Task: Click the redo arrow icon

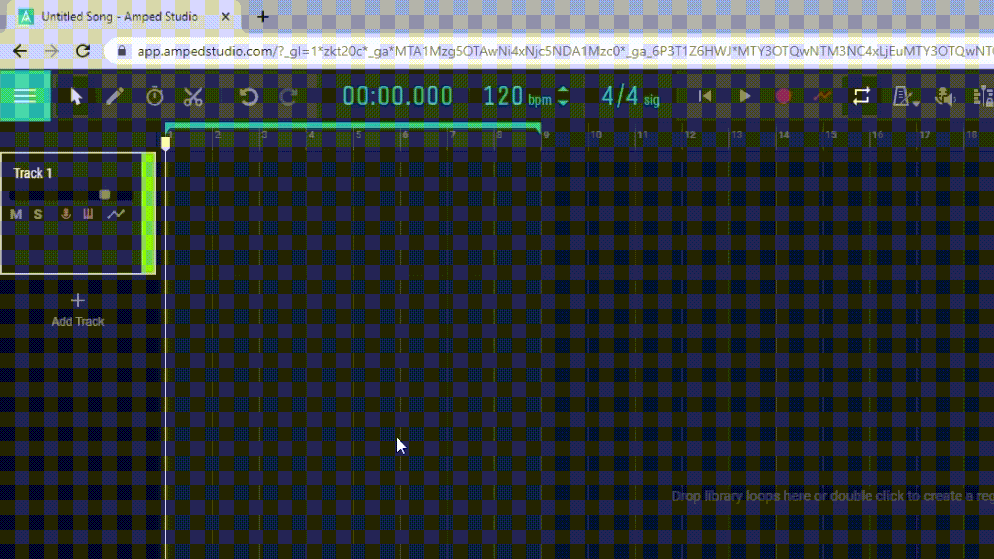Action: 288,96
